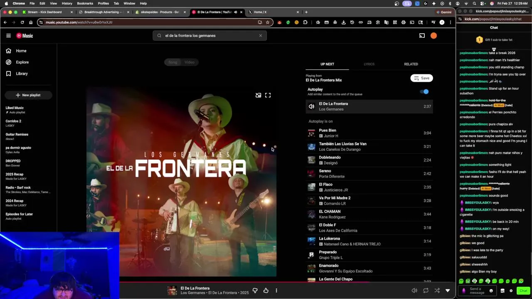Click the album thumbnail in the player bar

coord(172,291)
